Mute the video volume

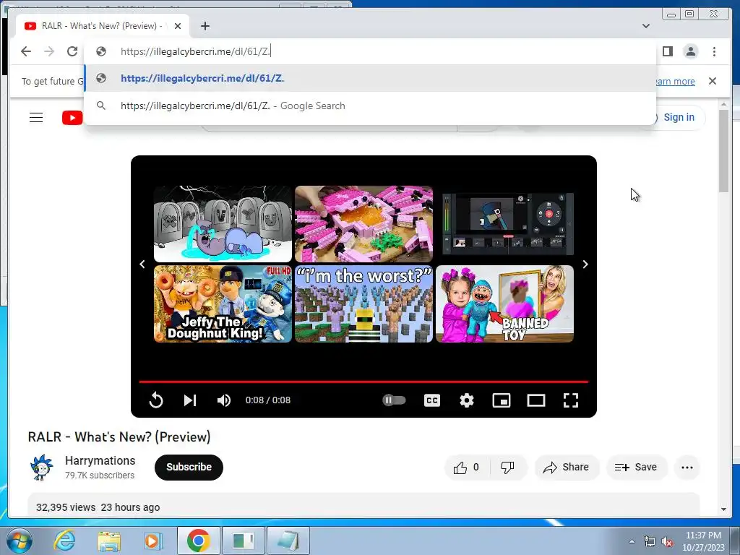click(x=224, y=400)
